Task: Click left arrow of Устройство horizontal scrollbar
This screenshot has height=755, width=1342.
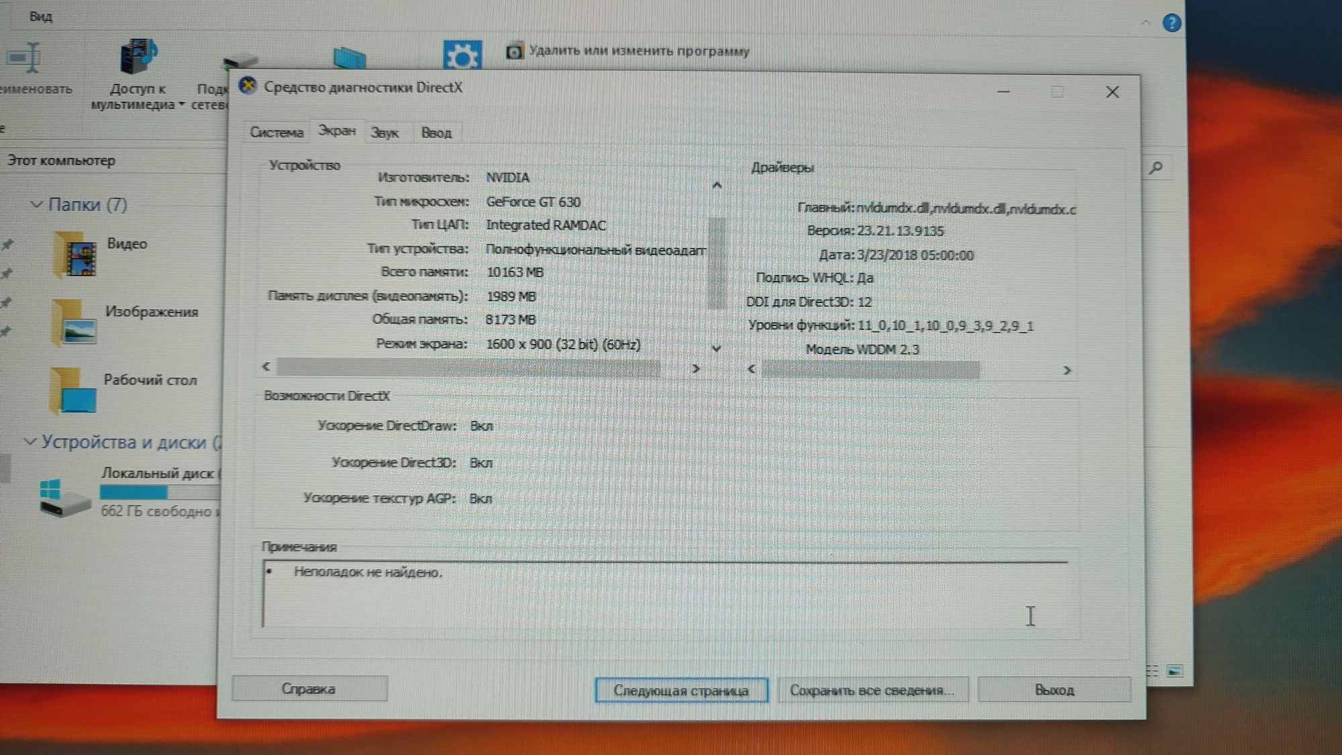Action: 266,366
